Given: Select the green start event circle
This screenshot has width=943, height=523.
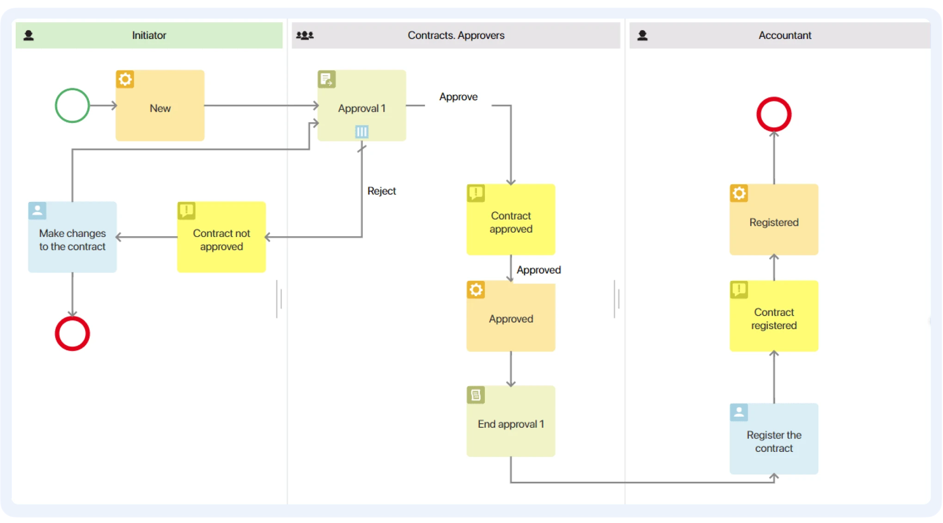Looking at the screenshot, I should 72,105.
